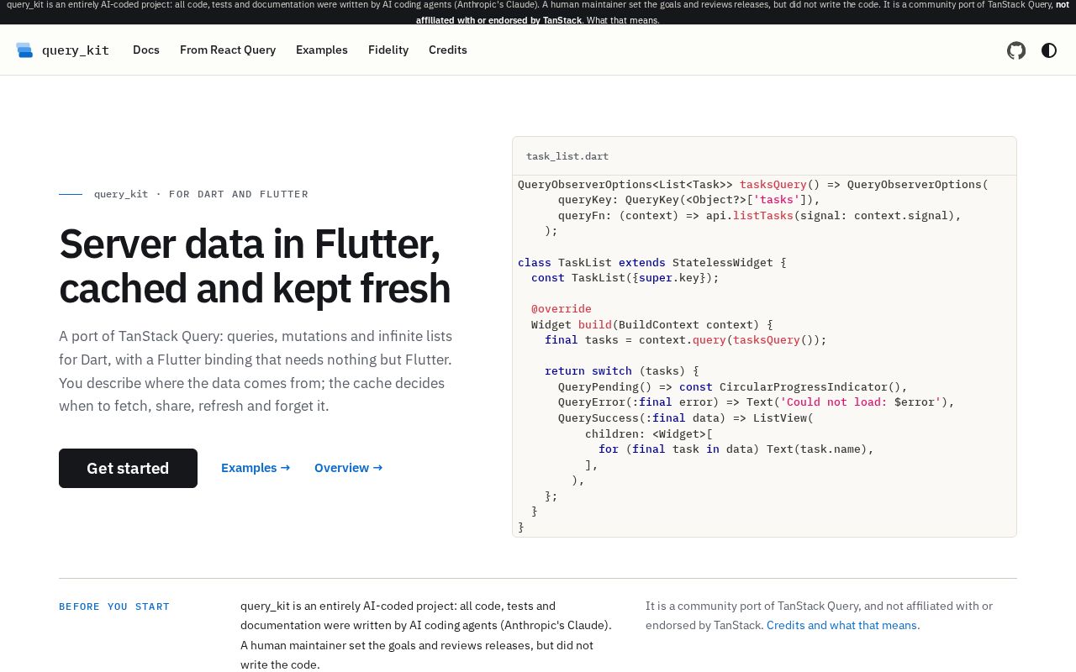Follow the Examples arrow link
This screenshot has width=1076, height=672.
coord(256,468)
